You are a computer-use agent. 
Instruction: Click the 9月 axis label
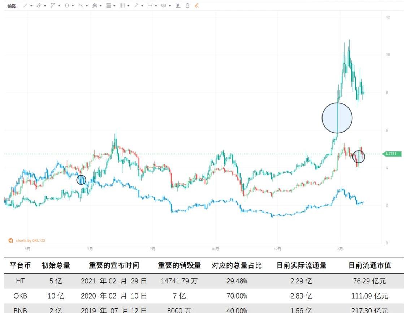click(x=152, y=249)
